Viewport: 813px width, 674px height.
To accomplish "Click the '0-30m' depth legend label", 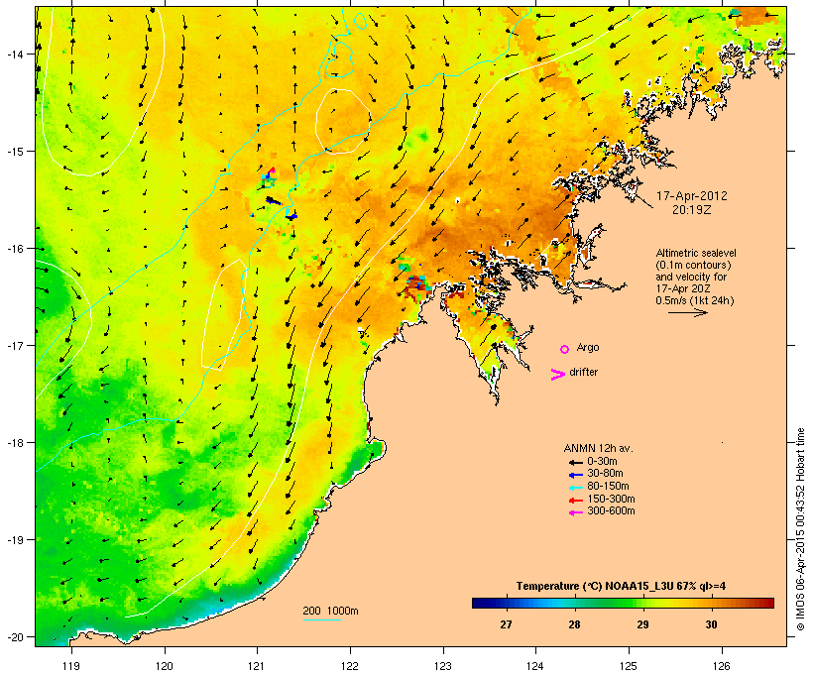I will (x=602, y=462).
